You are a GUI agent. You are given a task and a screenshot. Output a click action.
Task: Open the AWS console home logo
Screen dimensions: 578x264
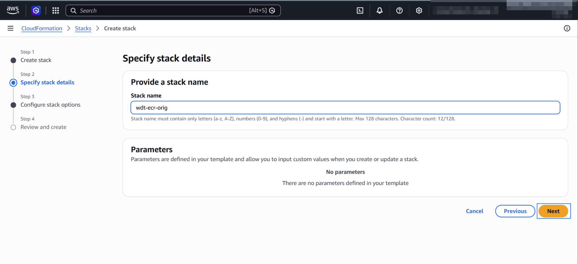(x=13, y=10)
